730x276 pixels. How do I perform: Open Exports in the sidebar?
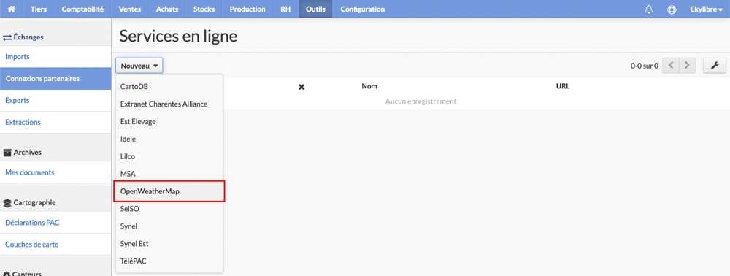click(x=55, y=101)
